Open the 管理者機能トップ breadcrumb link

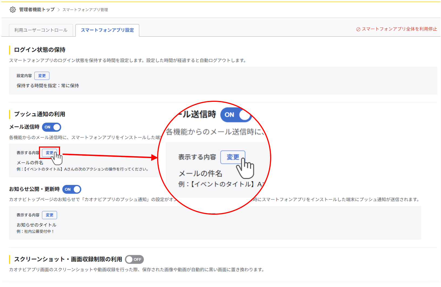(37, 9)
